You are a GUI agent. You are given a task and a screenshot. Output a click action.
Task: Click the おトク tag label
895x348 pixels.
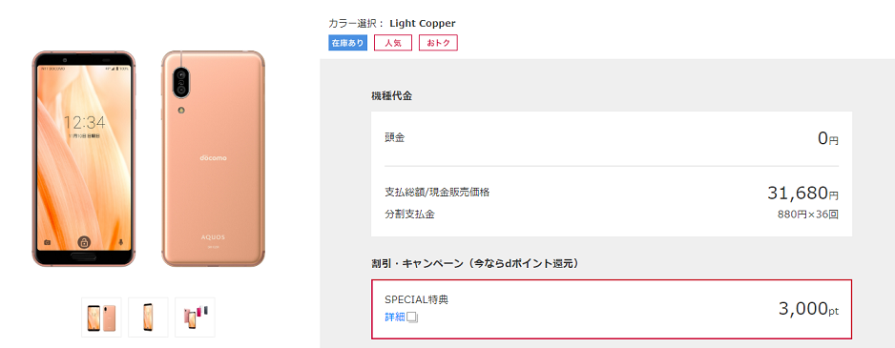pyautogui.click(x=438, y=43)
